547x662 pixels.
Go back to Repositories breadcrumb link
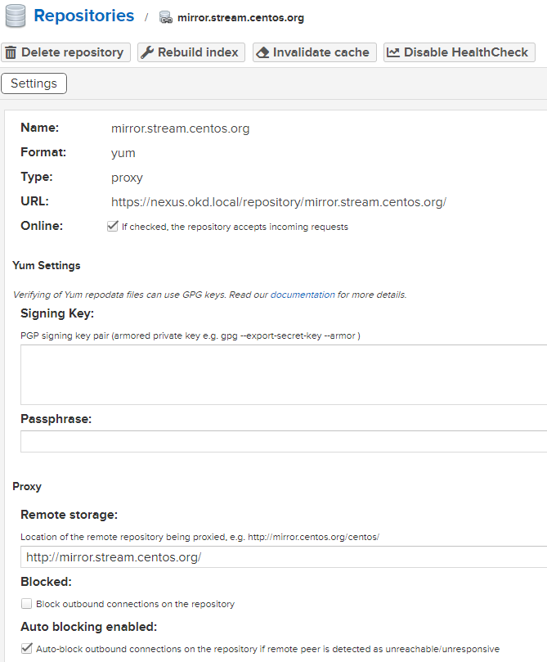[x=84, y=16]
